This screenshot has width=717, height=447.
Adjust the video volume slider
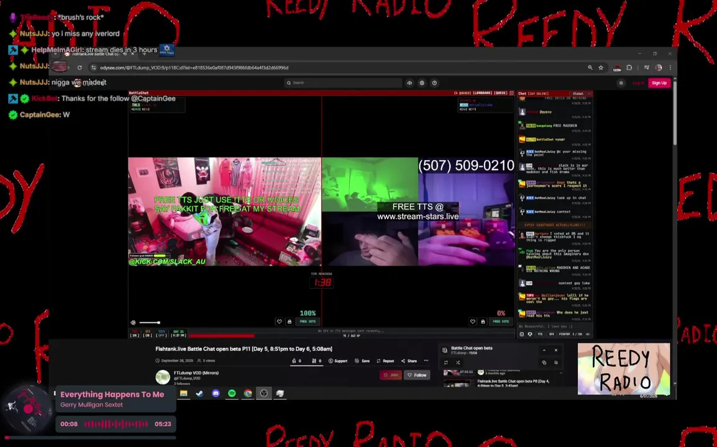tap(150, 323)
